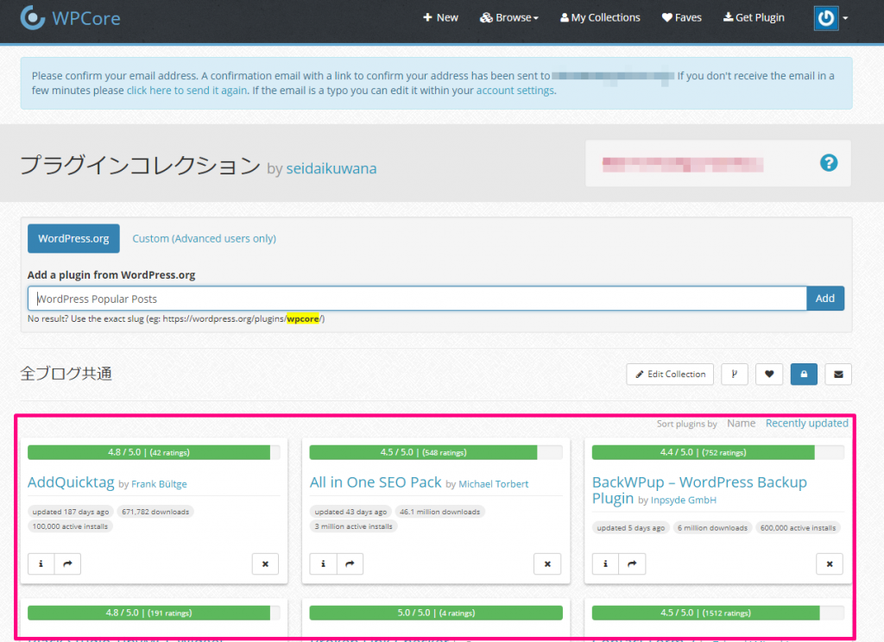Click the 4.5 / 5.0 (1512 ratings) bar
Screen dimensions: 884x642
point(717,614)
